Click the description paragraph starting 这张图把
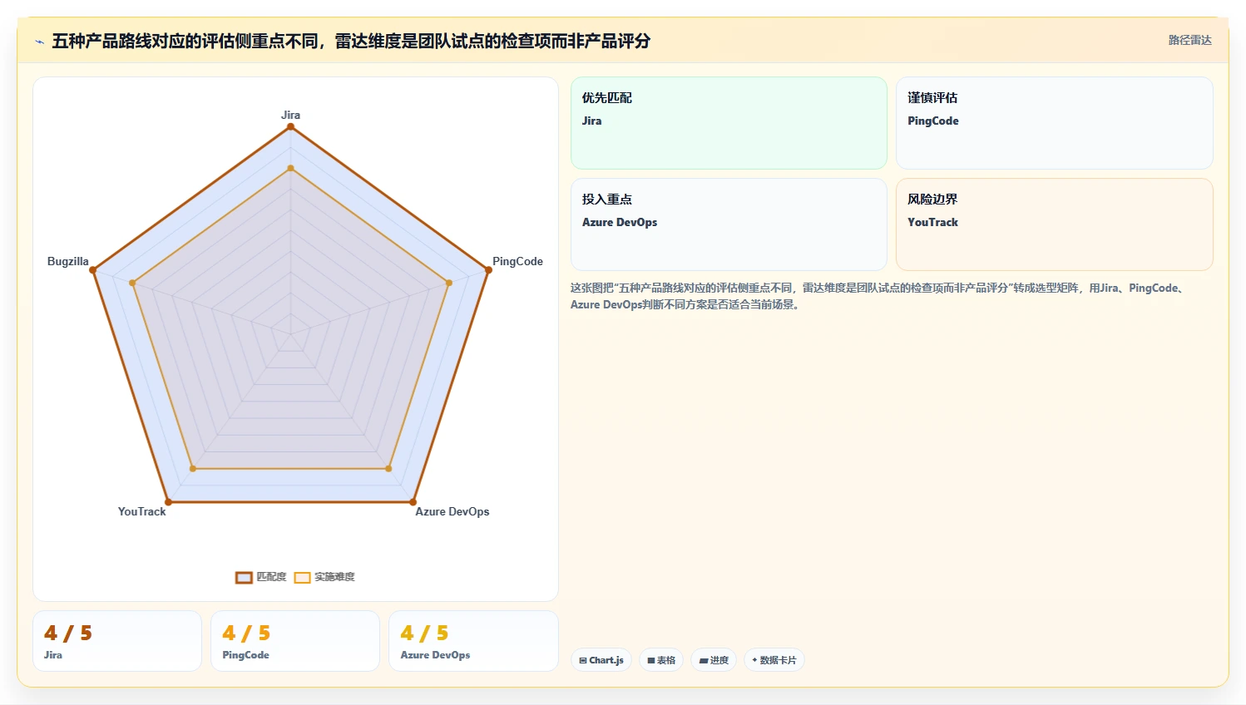Viewport: 1246px width, 705px height. (x=878, y=296)
